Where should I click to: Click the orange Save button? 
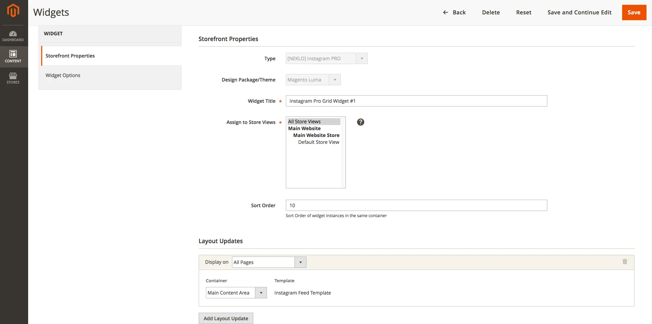[x=634, y=12]
